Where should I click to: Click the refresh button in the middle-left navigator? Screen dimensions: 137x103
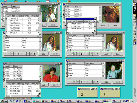(35, 54)
